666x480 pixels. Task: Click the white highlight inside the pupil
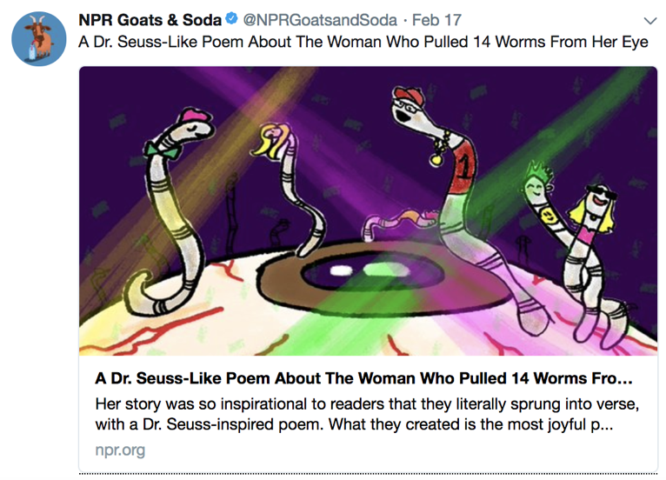tap(341, 270)
